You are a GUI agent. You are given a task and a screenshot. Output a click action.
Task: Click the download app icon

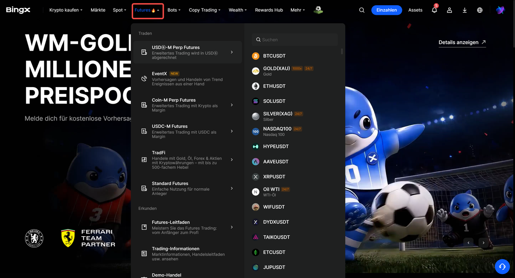[465, 10]
